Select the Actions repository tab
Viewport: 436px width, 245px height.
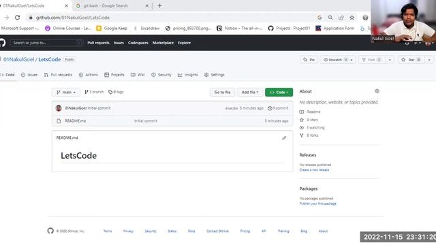pos(89,75)
